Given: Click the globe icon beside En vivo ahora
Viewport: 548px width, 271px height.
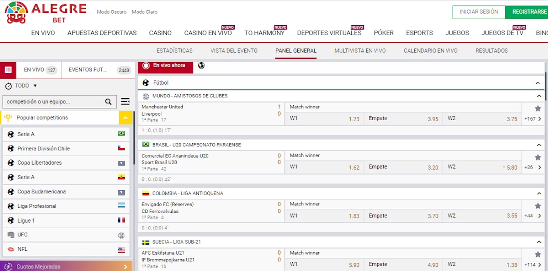Looking at the screenshot, I should tap(201, 66).
